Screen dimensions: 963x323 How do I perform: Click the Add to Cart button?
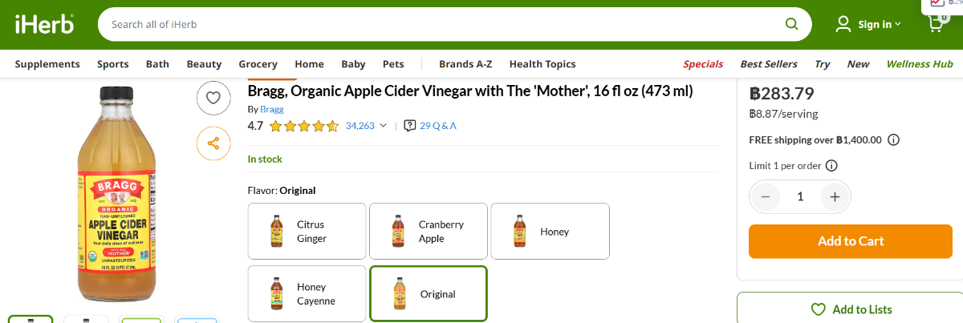(851, 241)
